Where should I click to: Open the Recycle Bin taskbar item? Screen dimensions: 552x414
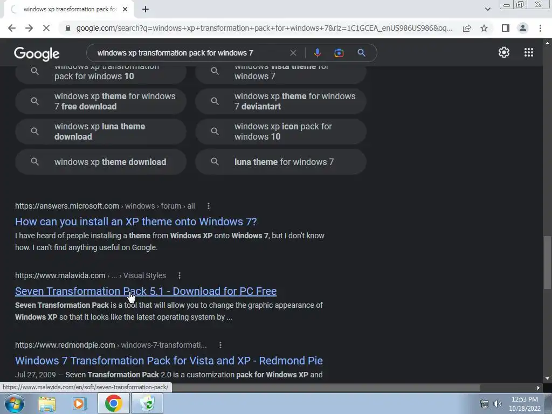pyautogui.click(x=147, y=403)
